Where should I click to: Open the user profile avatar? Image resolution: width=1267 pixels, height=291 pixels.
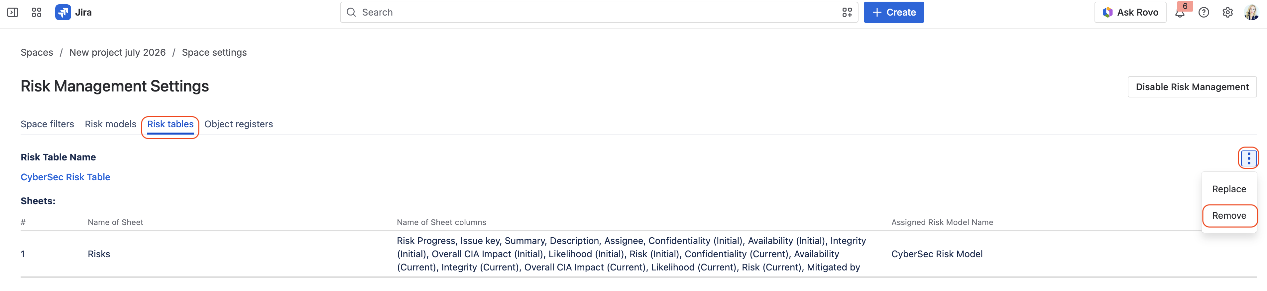(x=1251, y=12)
